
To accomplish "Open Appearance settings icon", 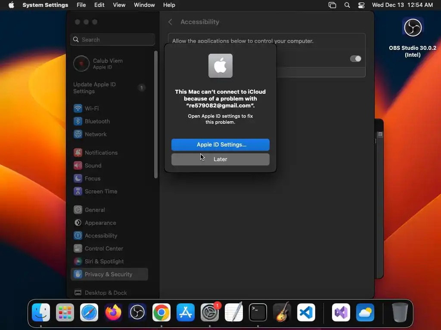I will [x=78, y=223].
